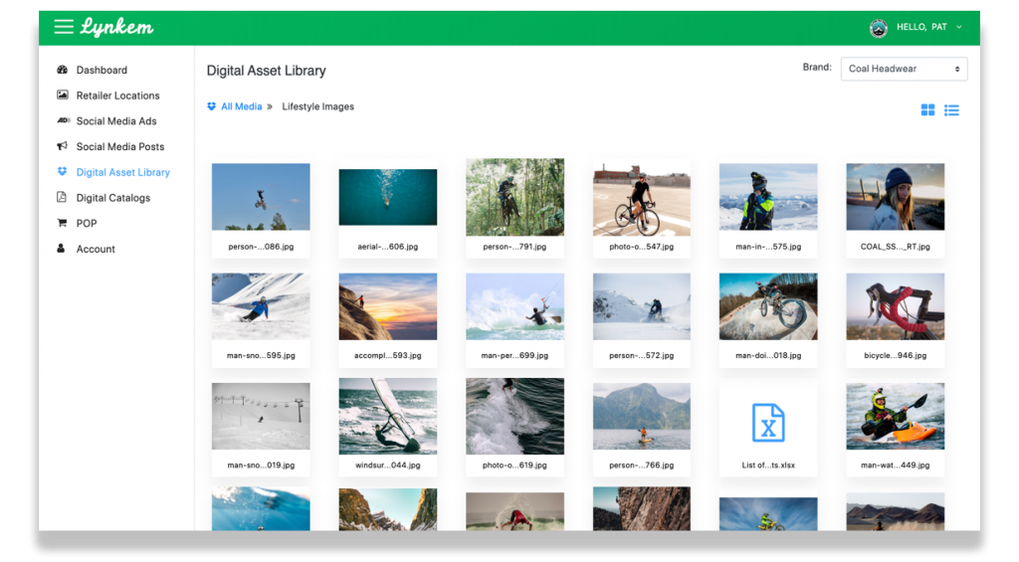Click the POP shopping cart icon
This screenshot has height=562, width=1019.
click(x=63, y=223)
